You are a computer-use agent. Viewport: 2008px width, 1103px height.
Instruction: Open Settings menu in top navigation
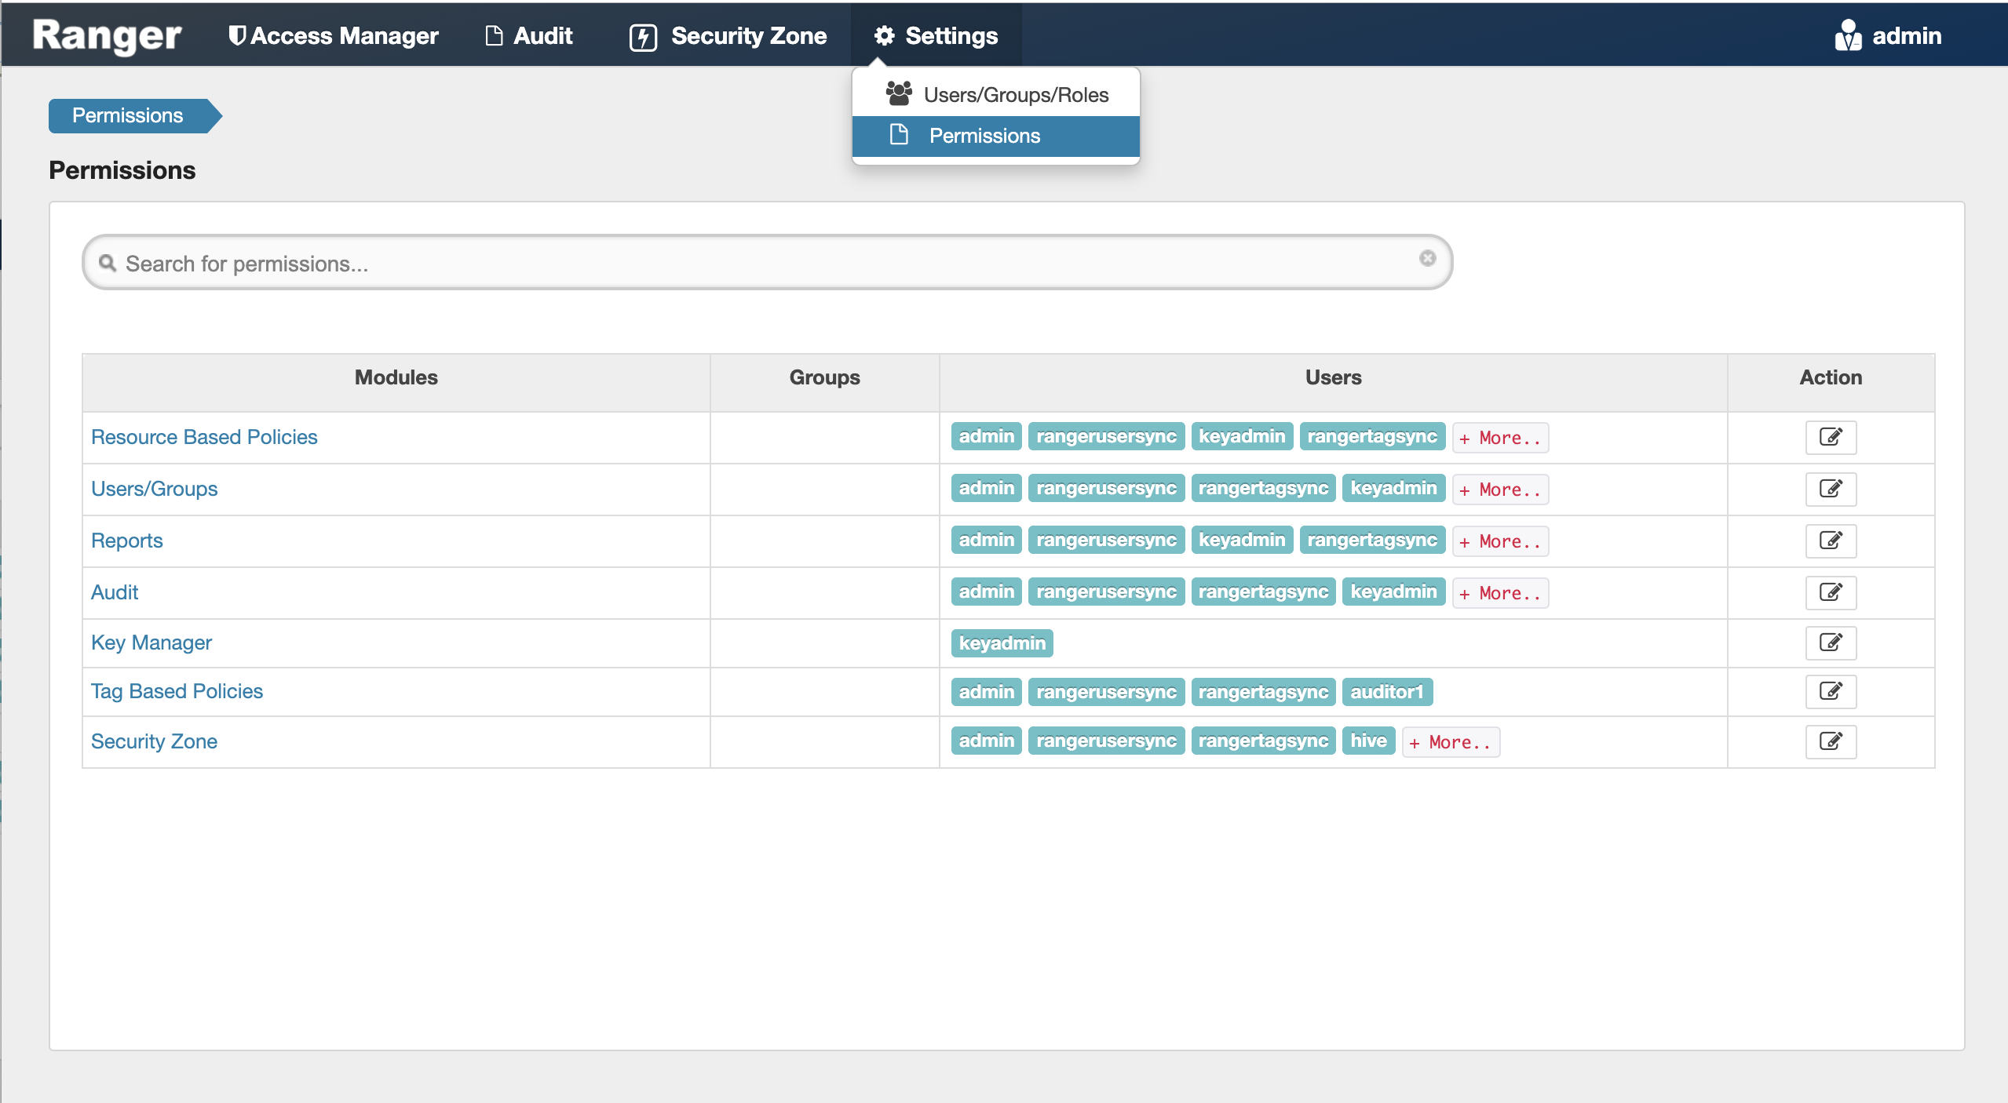pos(936,35)
